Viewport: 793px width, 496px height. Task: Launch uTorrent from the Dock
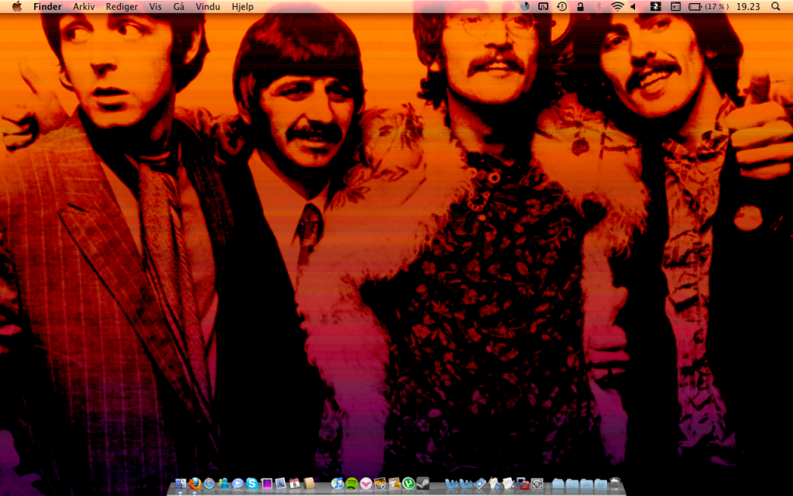click(x=409, y=484)
